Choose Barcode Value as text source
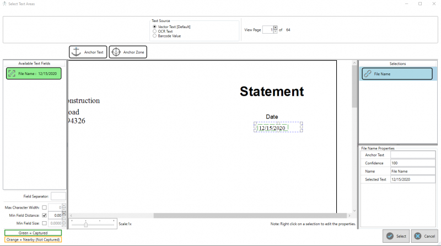441x246 pixels. point(154,36)
